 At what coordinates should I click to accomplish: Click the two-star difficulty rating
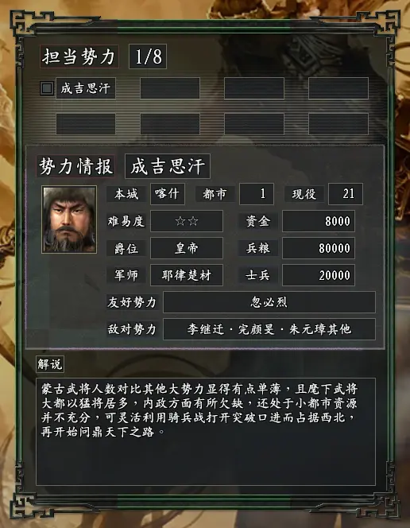click(x=187, y=221)
